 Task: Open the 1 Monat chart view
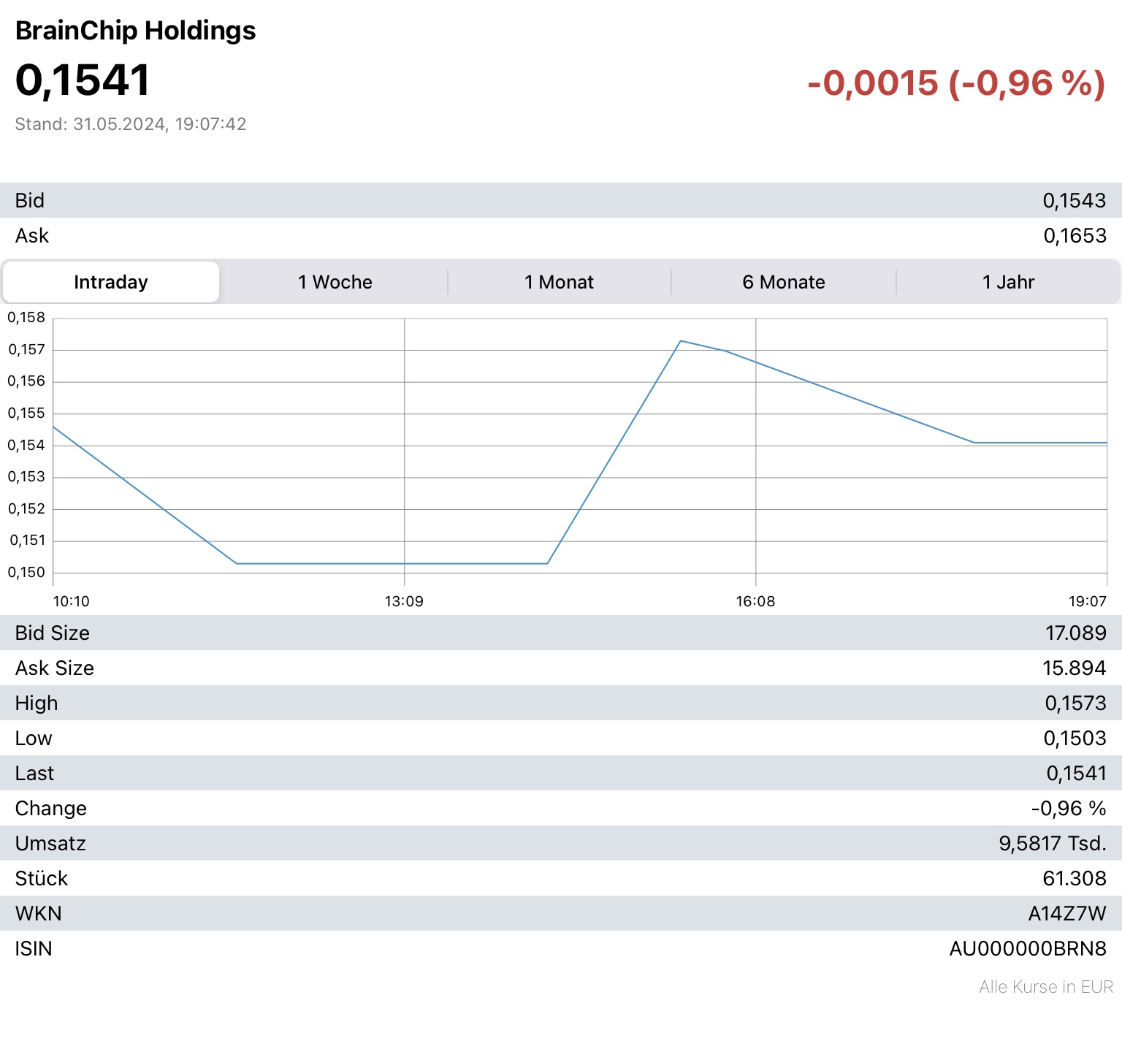(559, 282)
